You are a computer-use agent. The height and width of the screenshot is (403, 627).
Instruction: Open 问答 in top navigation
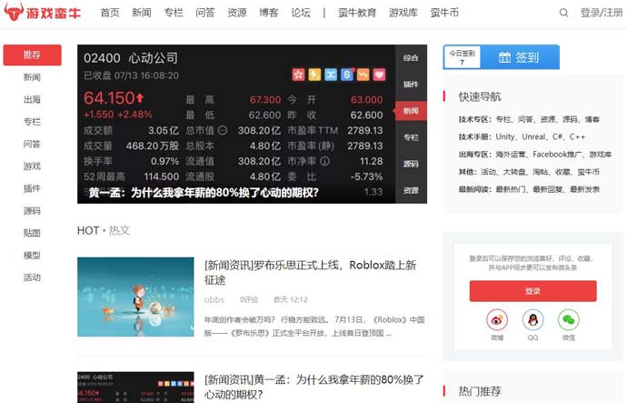point(205,13)
